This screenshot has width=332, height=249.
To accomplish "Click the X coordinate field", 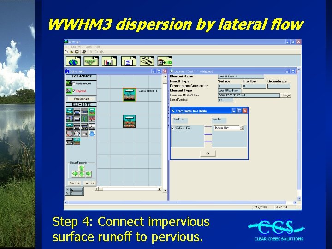I will tap(76, 190).
